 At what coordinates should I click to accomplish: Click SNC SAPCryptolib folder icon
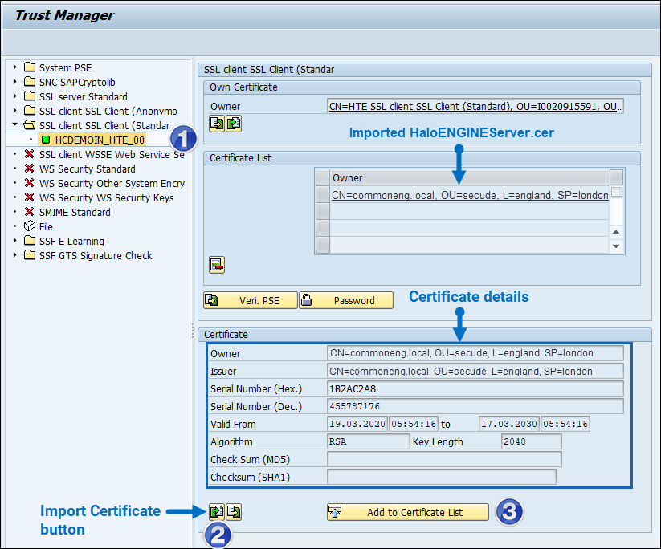pos(30,82)
